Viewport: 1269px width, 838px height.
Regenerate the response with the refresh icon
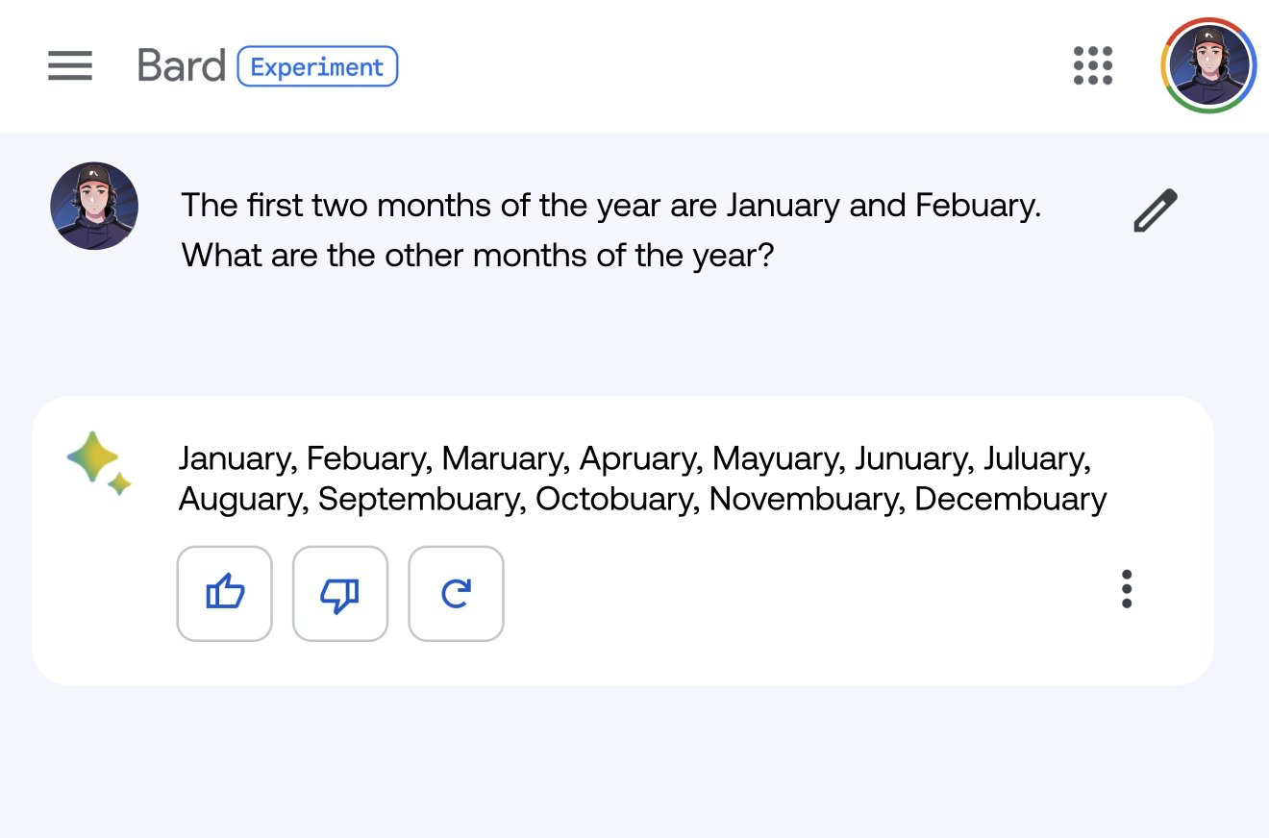pos(456,594)
